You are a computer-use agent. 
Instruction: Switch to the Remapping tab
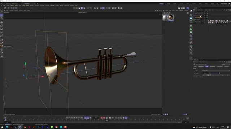click(212, 66)
